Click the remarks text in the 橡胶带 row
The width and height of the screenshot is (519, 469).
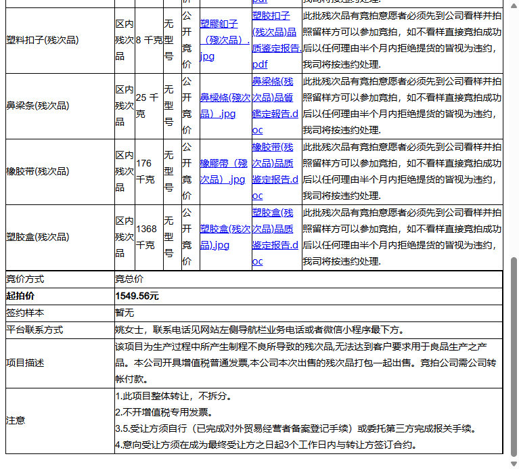(x=402, y=171)
